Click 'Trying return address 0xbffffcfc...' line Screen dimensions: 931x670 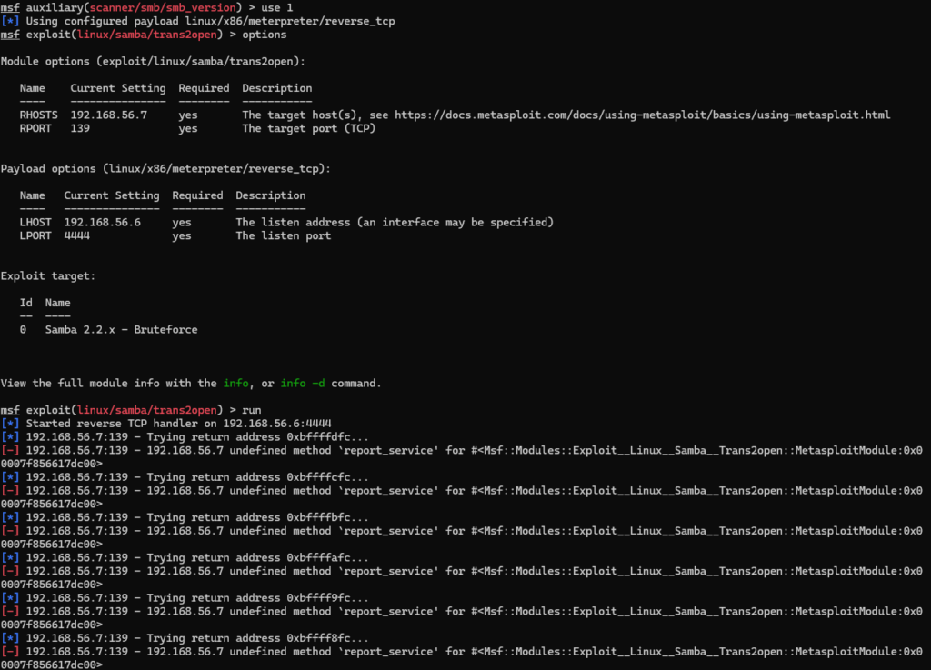pyautogui.click(x=257, y=477)
